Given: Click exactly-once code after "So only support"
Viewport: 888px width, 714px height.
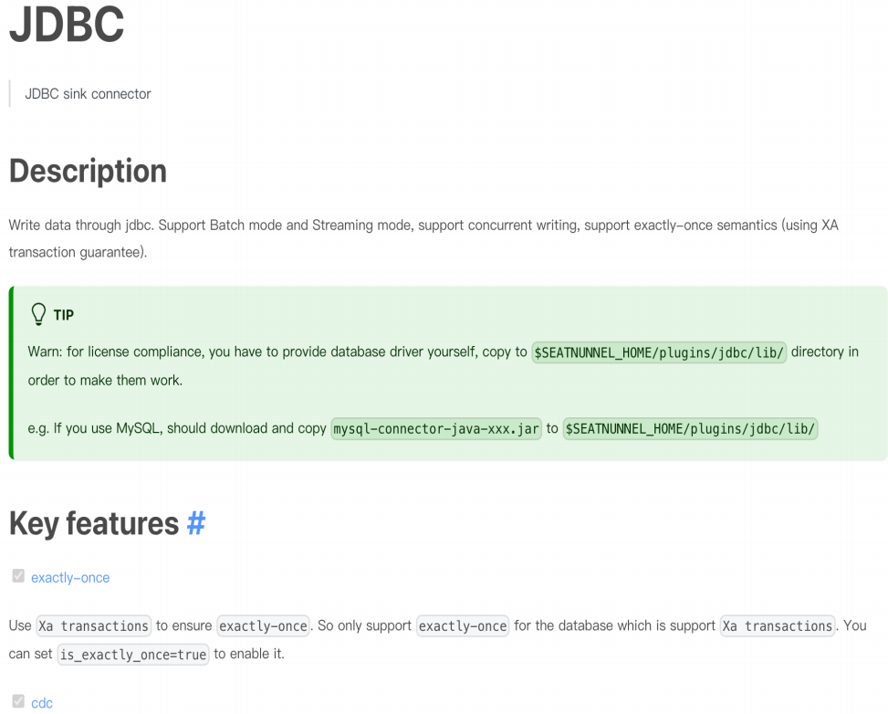Looking at the screenshot, I should 463,625.
